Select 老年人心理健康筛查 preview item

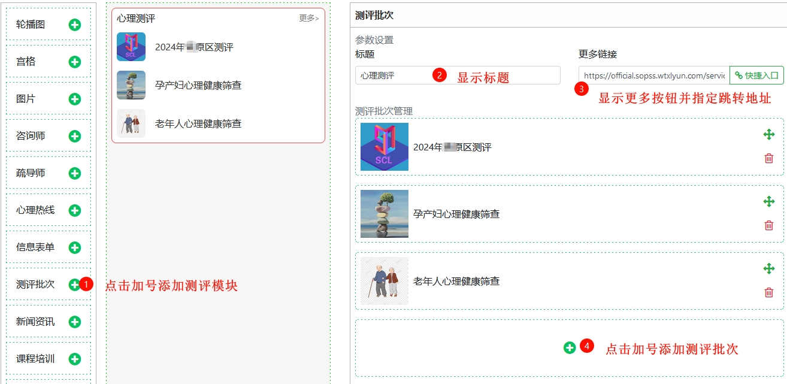(x=218, y=123)
